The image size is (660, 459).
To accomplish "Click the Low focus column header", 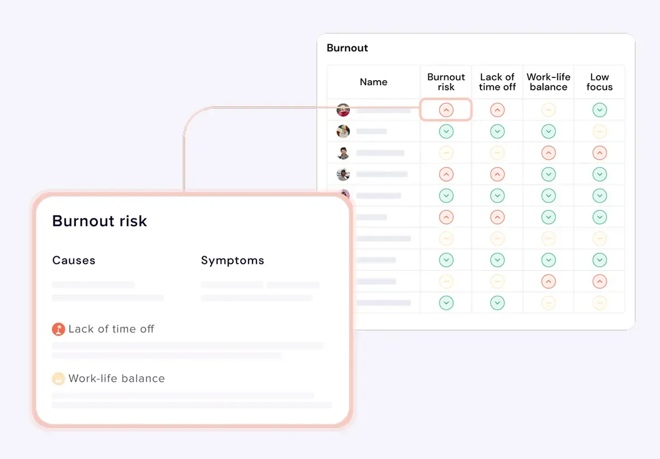I will 599,82.
